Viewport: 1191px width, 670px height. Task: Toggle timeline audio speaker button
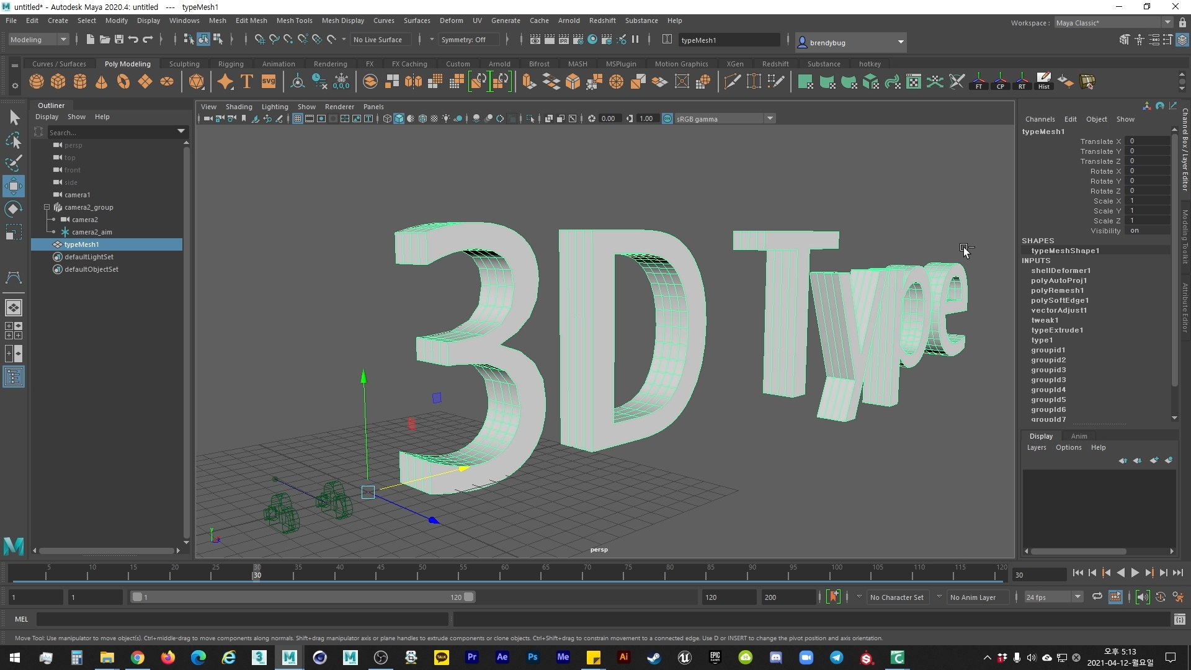1142,597
